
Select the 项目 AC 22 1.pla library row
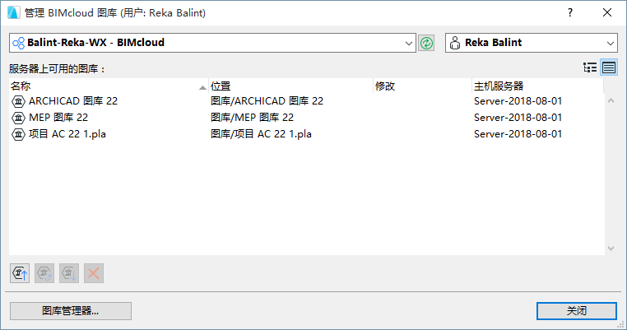[x=307, y=134]
